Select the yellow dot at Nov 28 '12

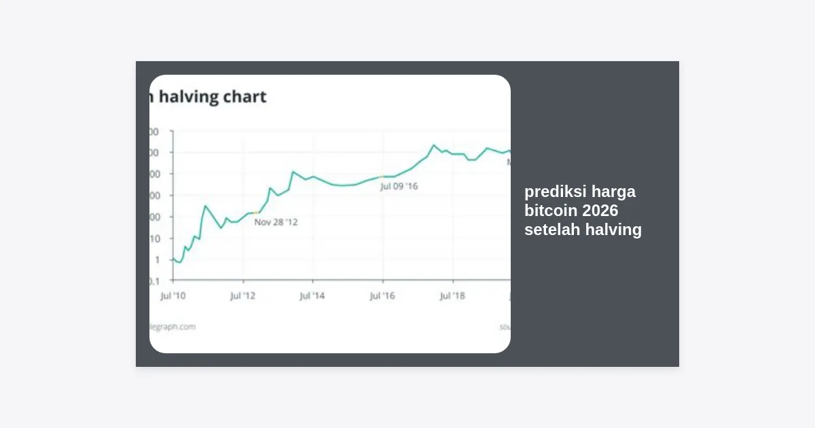click(x=256, y=213)
